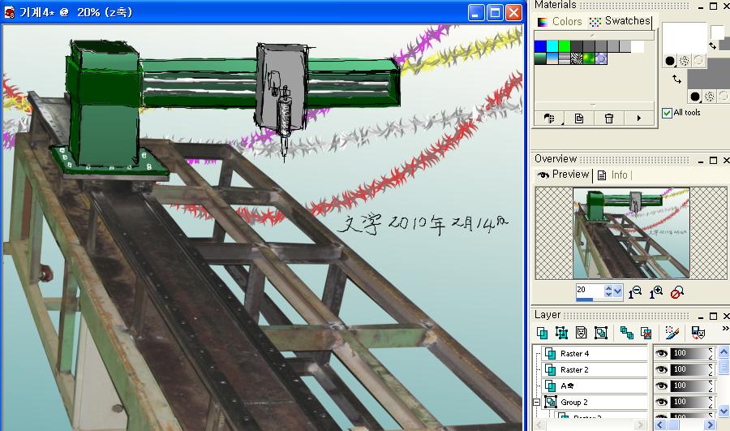Delete the selected swatch with trash icon

click(x=608, y=119)
